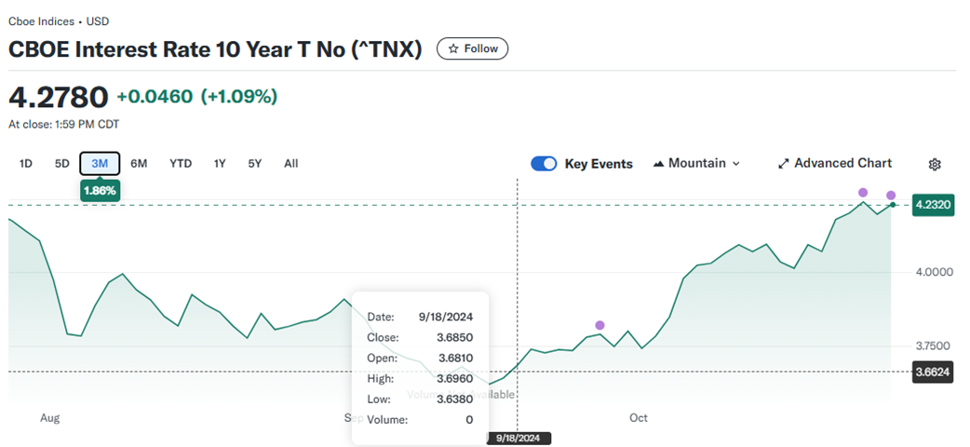Choose the YTD time range
The image size is (970, 447).
(181, 164)
